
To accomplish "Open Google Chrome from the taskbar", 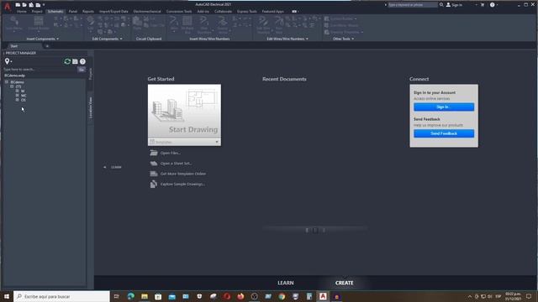I will point(282,296).
